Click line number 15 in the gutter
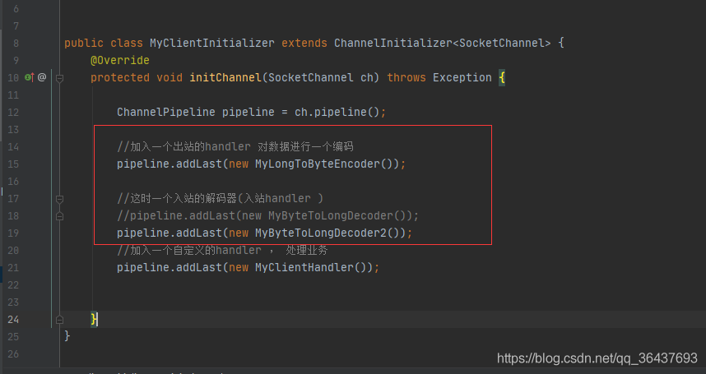Viewport: 706px width, 374px height. point(13,164)
